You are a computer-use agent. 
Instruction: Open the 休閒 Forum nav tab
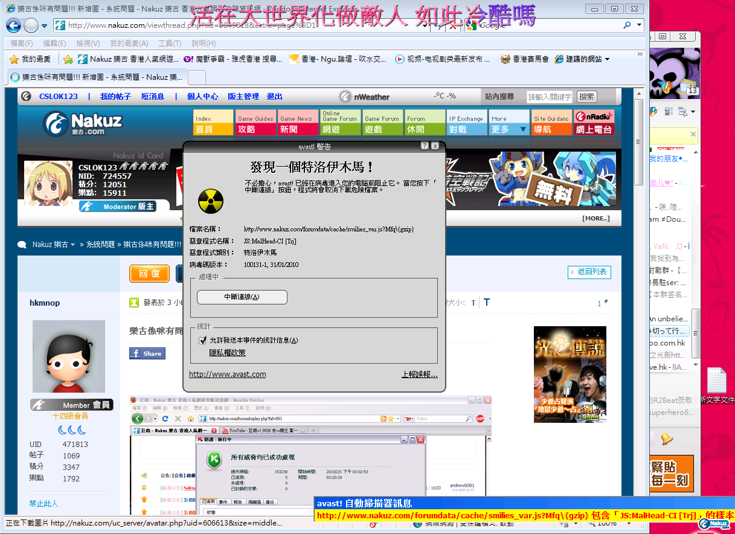425,123
